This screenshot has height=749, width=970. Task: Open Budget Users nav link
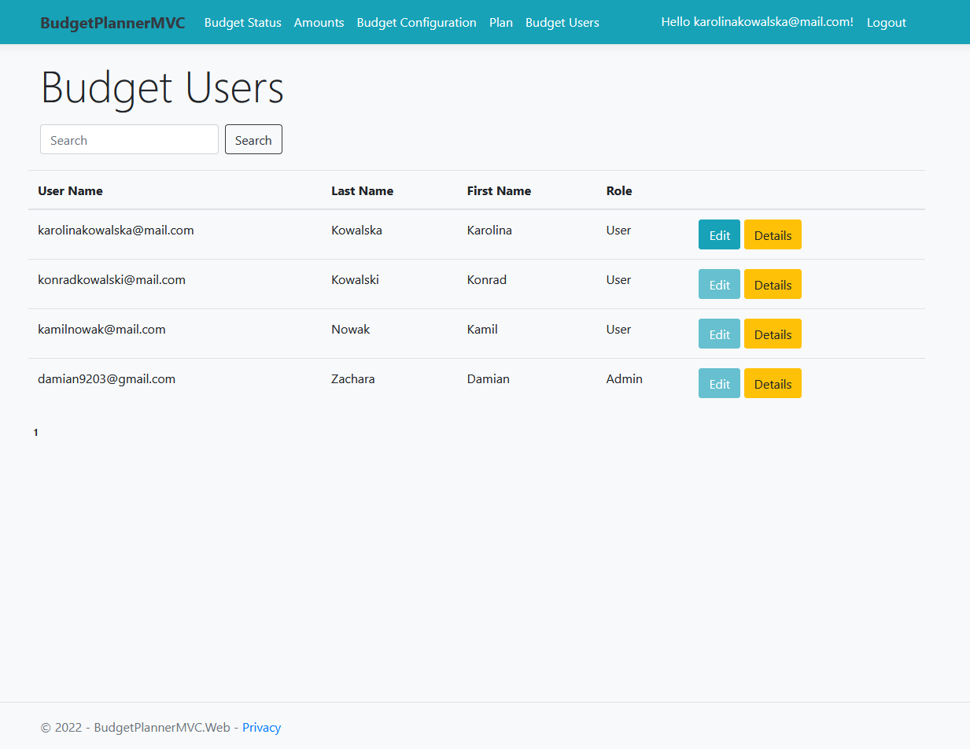click(562, 23)
